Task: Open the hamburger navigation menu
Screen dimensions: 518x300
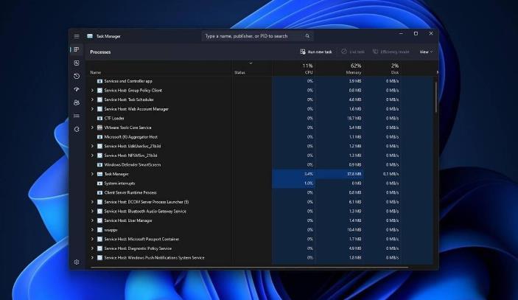Action: (x=76, y=35)
